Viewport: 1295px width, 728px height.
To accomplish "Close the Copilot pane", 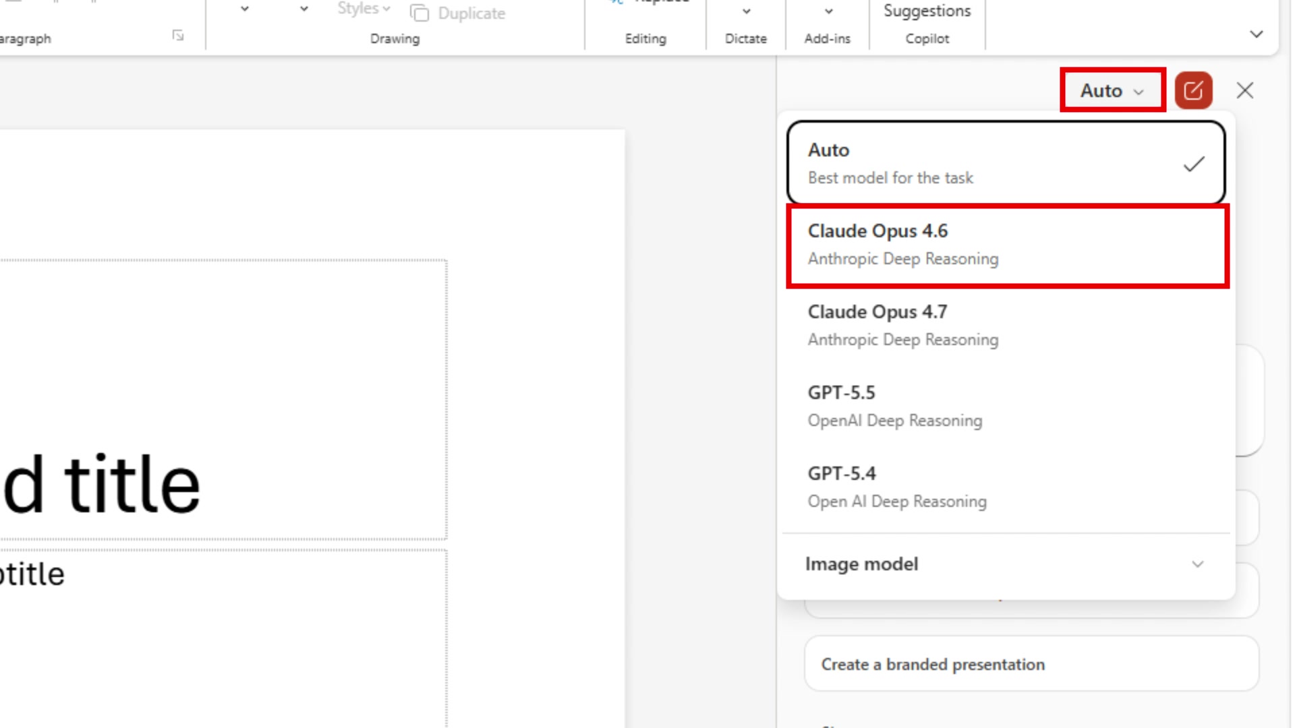I will point(1245,90).
